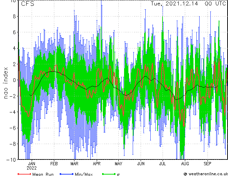Click the sigma symbol legend label
228x176 pixels.
118,175
